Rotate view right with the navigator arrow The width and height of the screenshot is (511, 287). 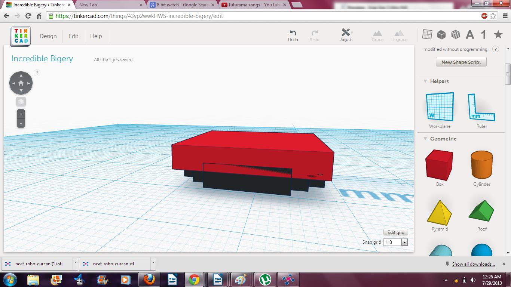click(28, 83)
